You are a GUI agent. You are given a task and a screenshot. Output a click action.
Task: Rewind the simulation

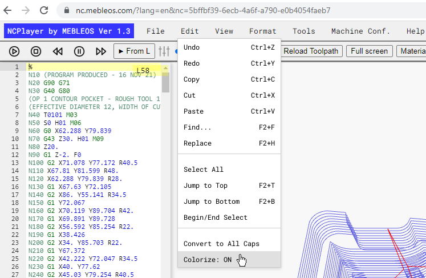[58, 51]
